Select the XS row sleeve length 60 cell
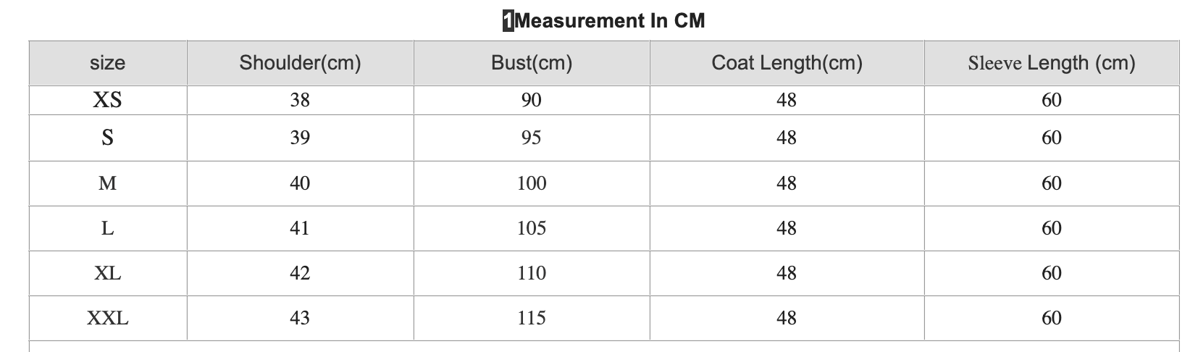1198x352 pixels. click(1051, 100)
